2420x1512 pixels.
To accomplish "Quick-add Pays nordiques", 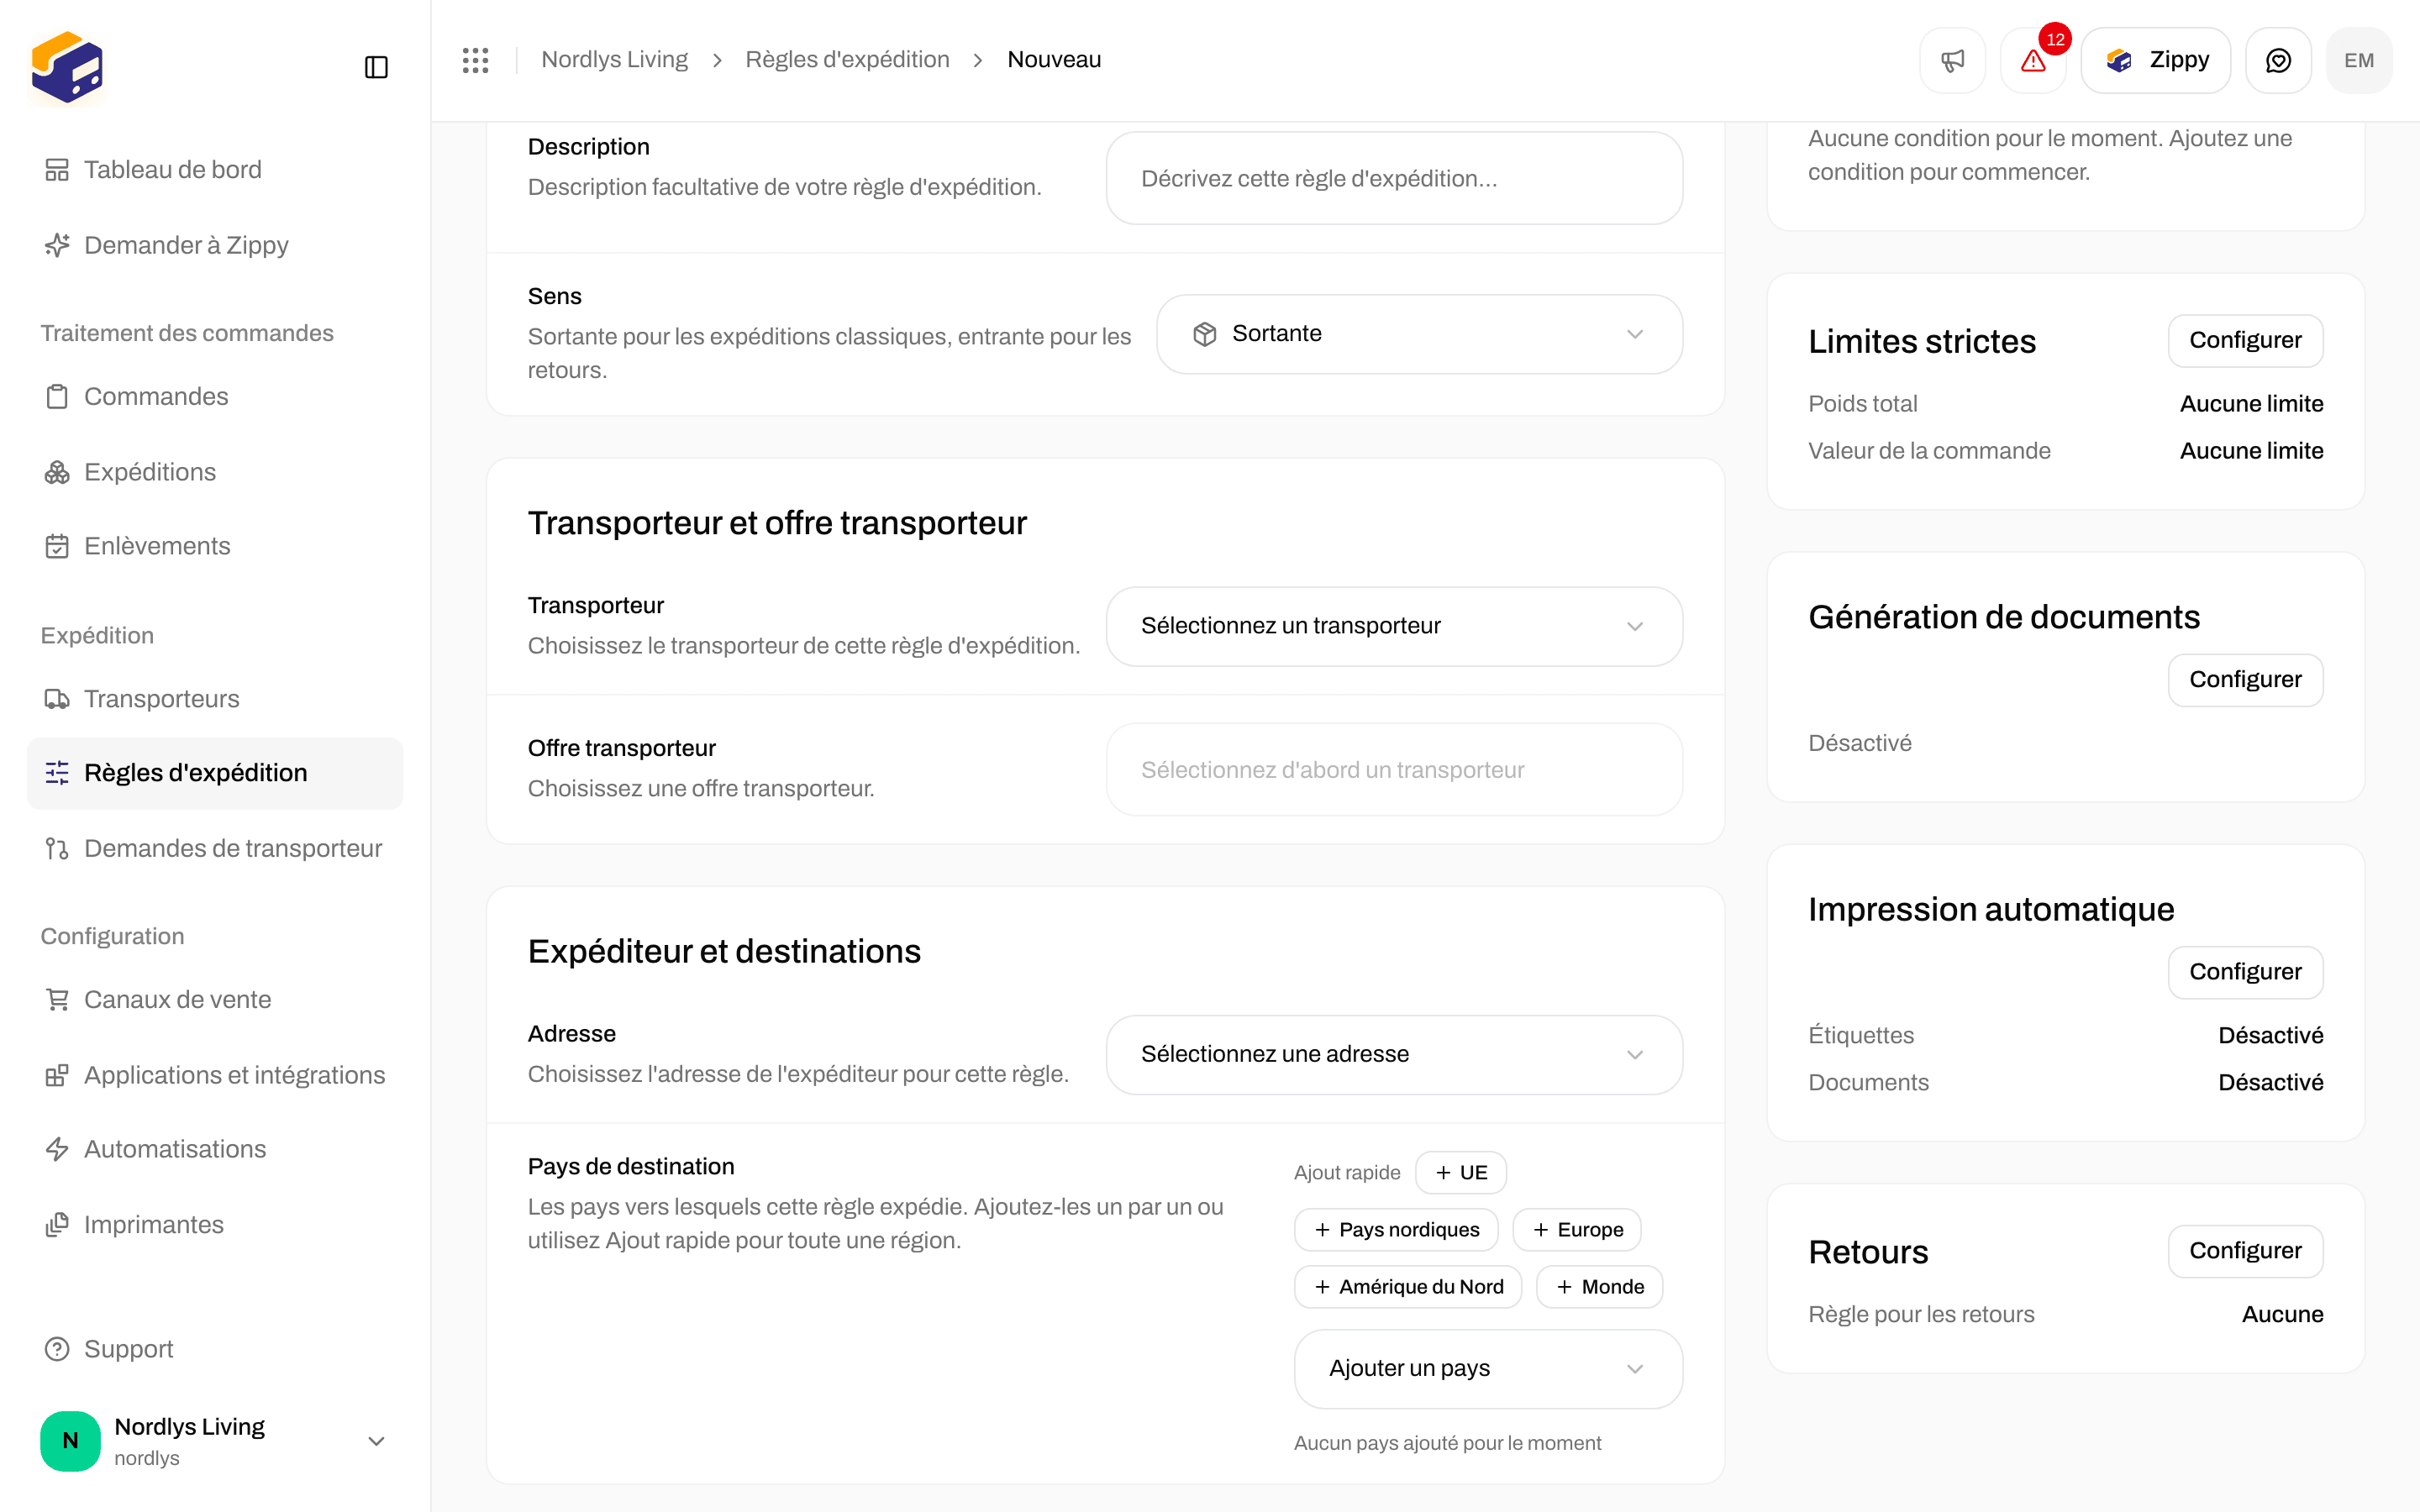I will [x=1396, y=1230].
